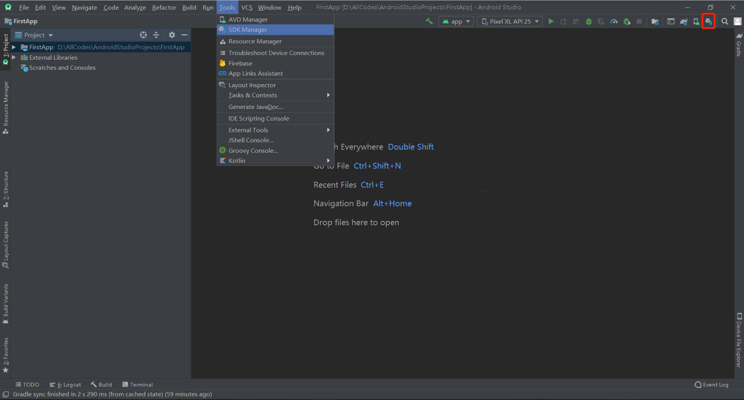Select SDK Manager in Tools menu
The width and height of the screenshot is (744, 400).
275,30
